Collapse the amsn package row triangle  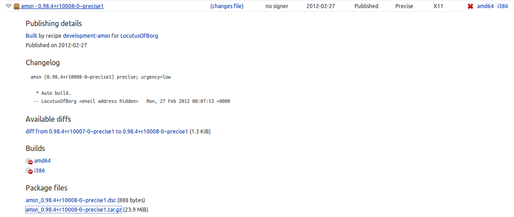tap(9, 6)
